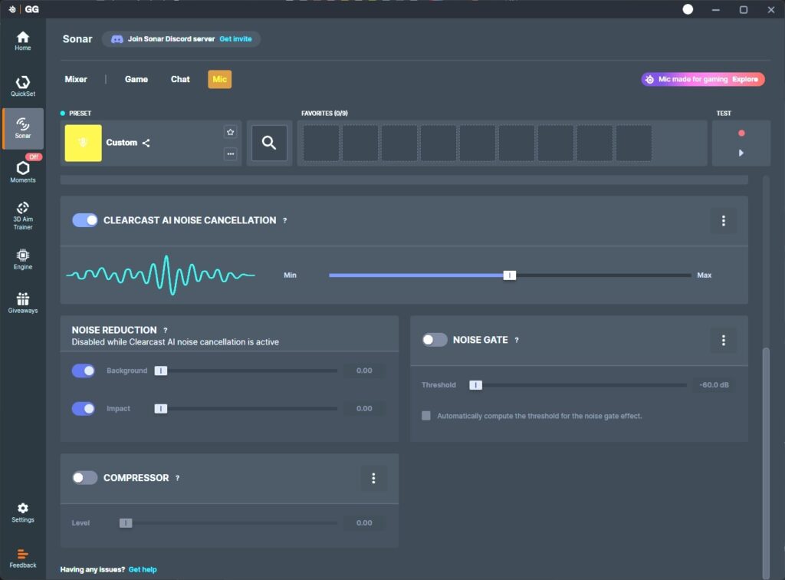
Task: Click the Get help link
Action: point(143,569)
